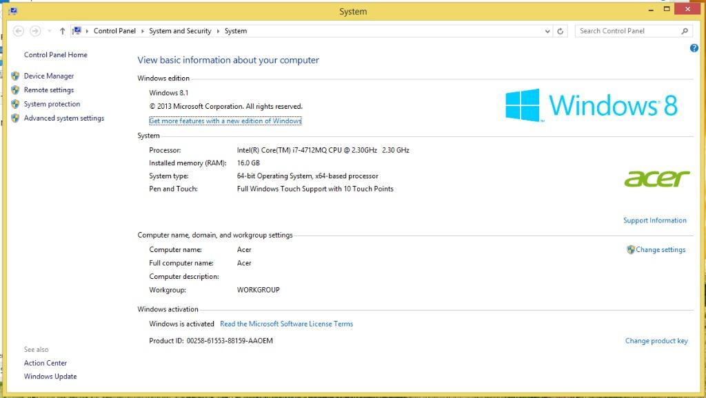Get more features with a new edition link
Image resolution: width=706 pixels, height=398 pixels.
225,121
